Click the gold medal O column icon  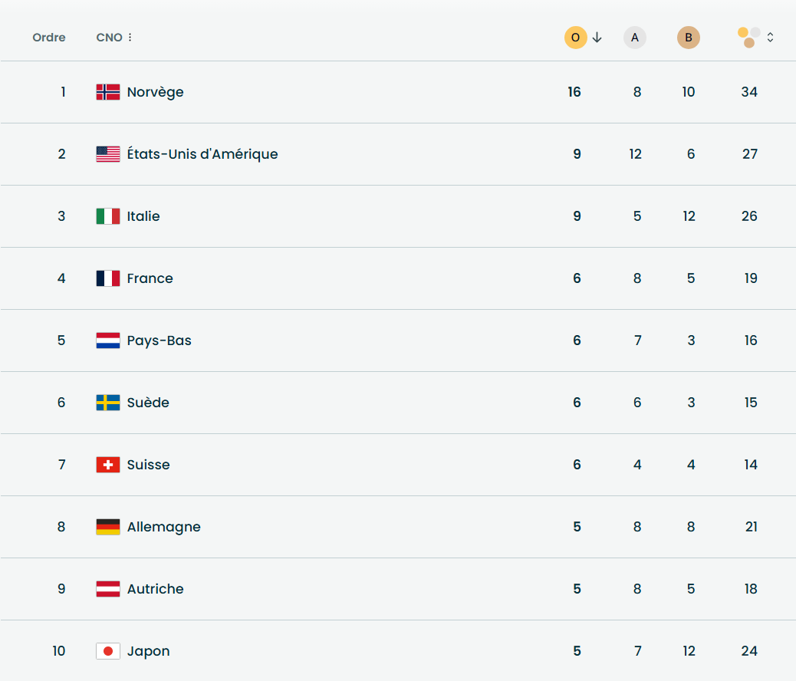575,38
